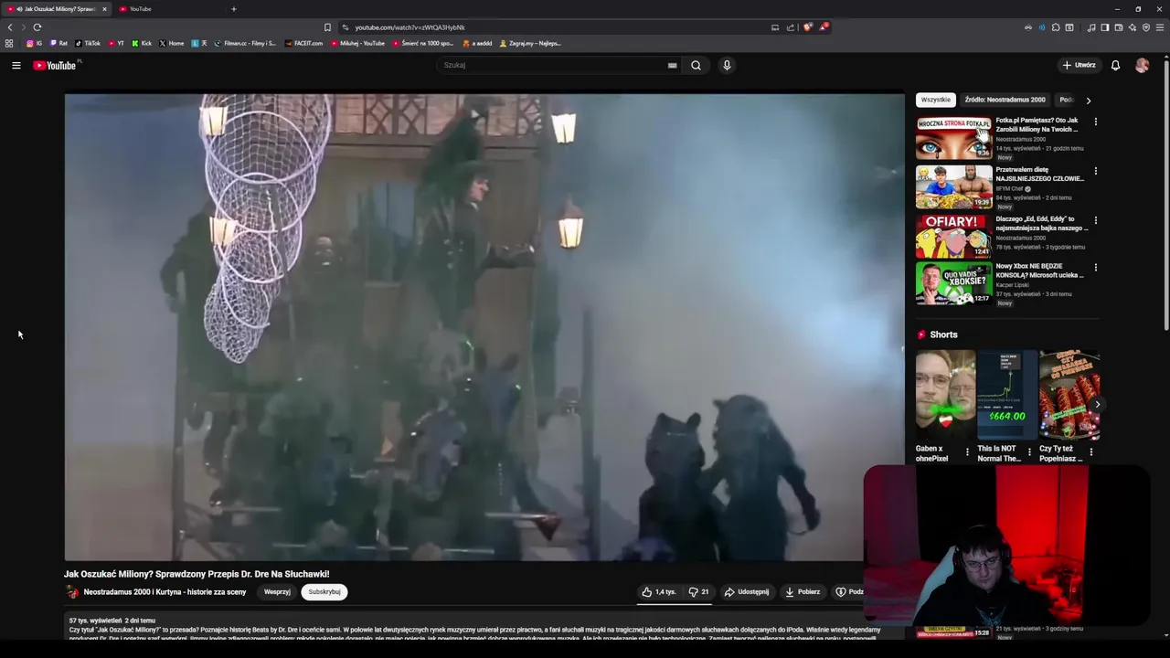Open the This Is NOT Normal short
This screenshot has height=658, width=1170.
click(1006, 395)
